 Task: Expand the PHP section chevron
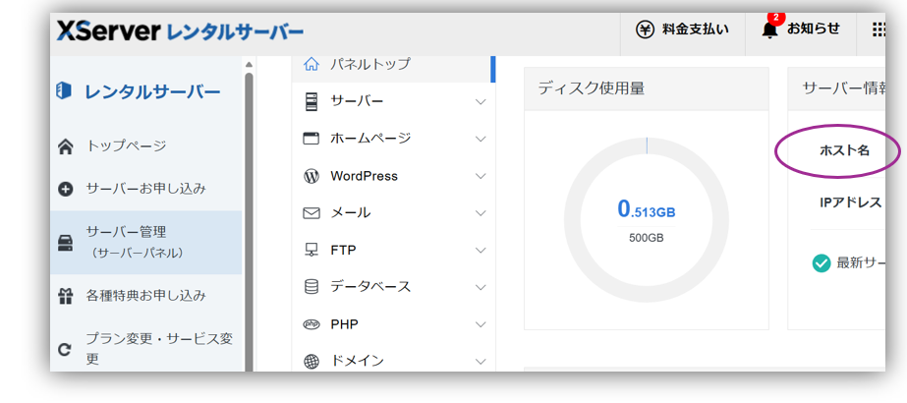[481, 324]
